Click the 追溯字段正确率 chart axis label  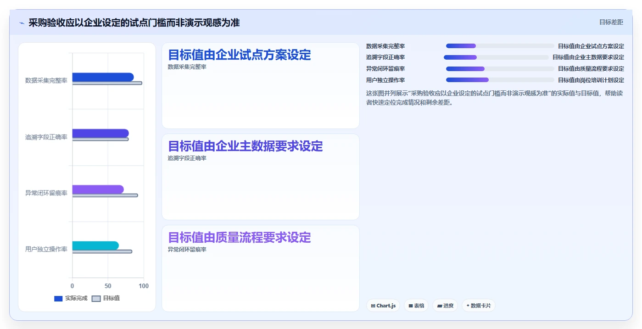pos(46,137)
